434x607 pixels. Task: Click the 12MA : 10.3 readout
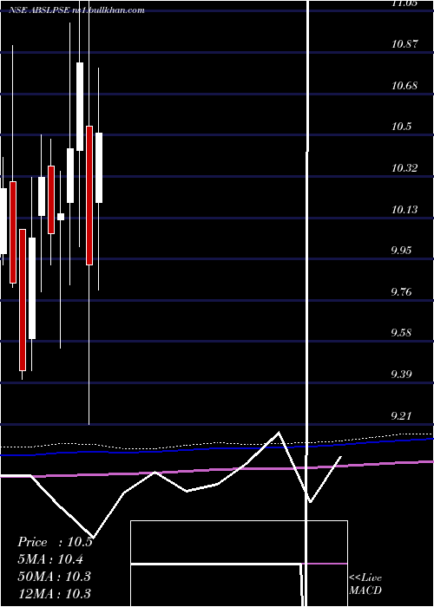pos(54,593)
